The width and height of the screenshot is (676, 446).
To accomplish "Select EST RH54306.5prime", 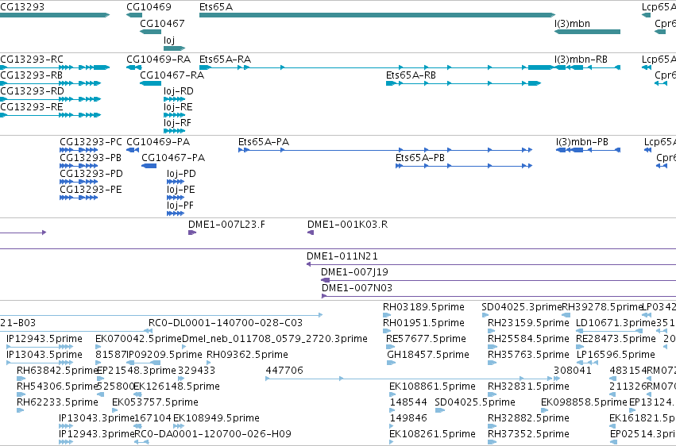I will 21,394.
